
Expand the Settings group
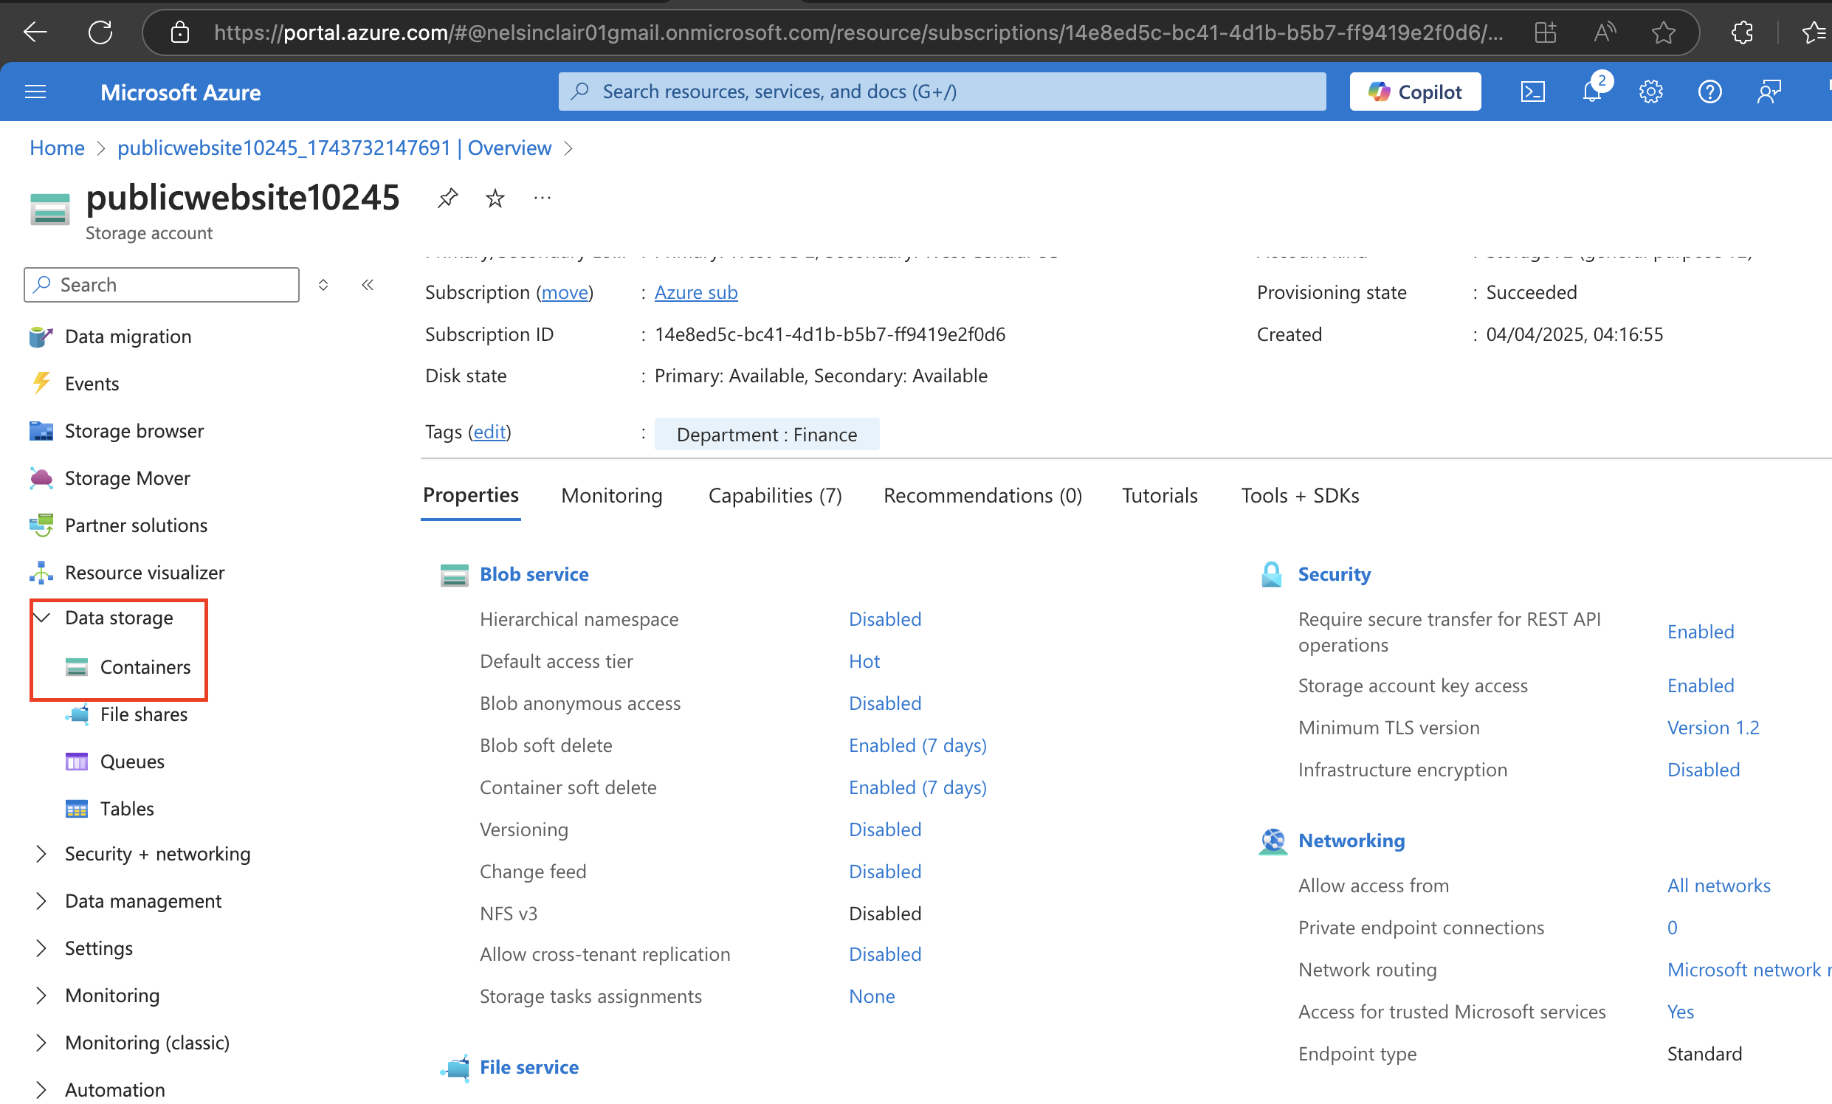coord(98,948)
